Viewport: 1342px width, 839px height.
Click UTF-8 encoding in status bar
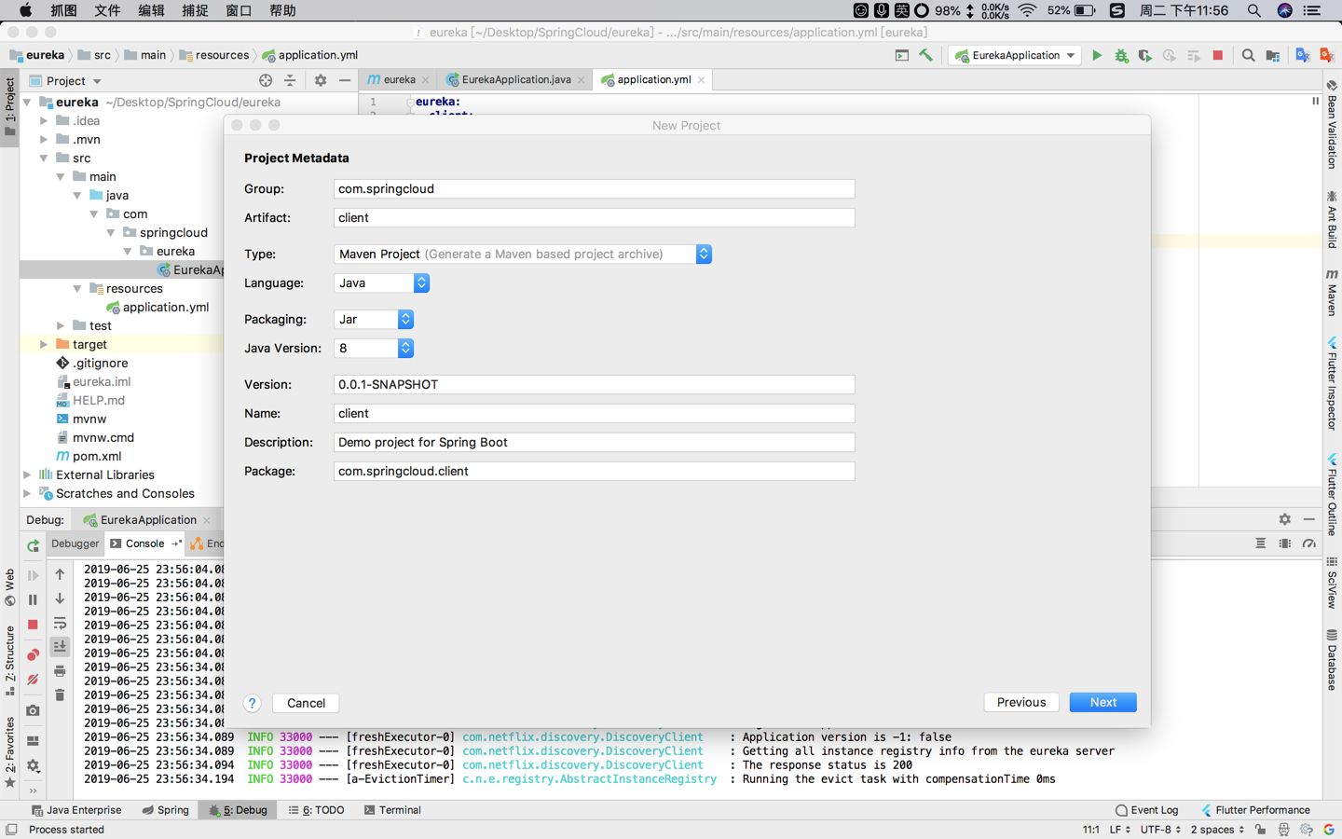[1160, 830]
